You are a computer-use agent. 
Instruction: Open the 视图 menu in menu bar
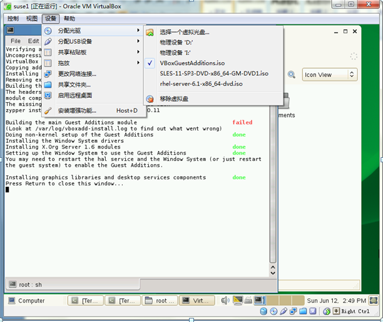(32, 19)
